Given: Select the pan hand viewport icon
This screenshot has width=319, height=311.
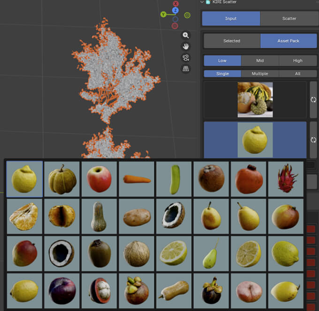Looking at the screenshot, I should point(186,46).
